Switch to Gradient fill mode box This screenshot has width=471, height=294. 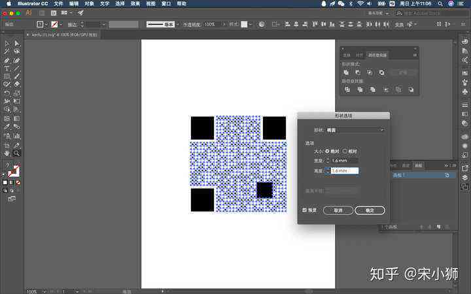[11, 182]
